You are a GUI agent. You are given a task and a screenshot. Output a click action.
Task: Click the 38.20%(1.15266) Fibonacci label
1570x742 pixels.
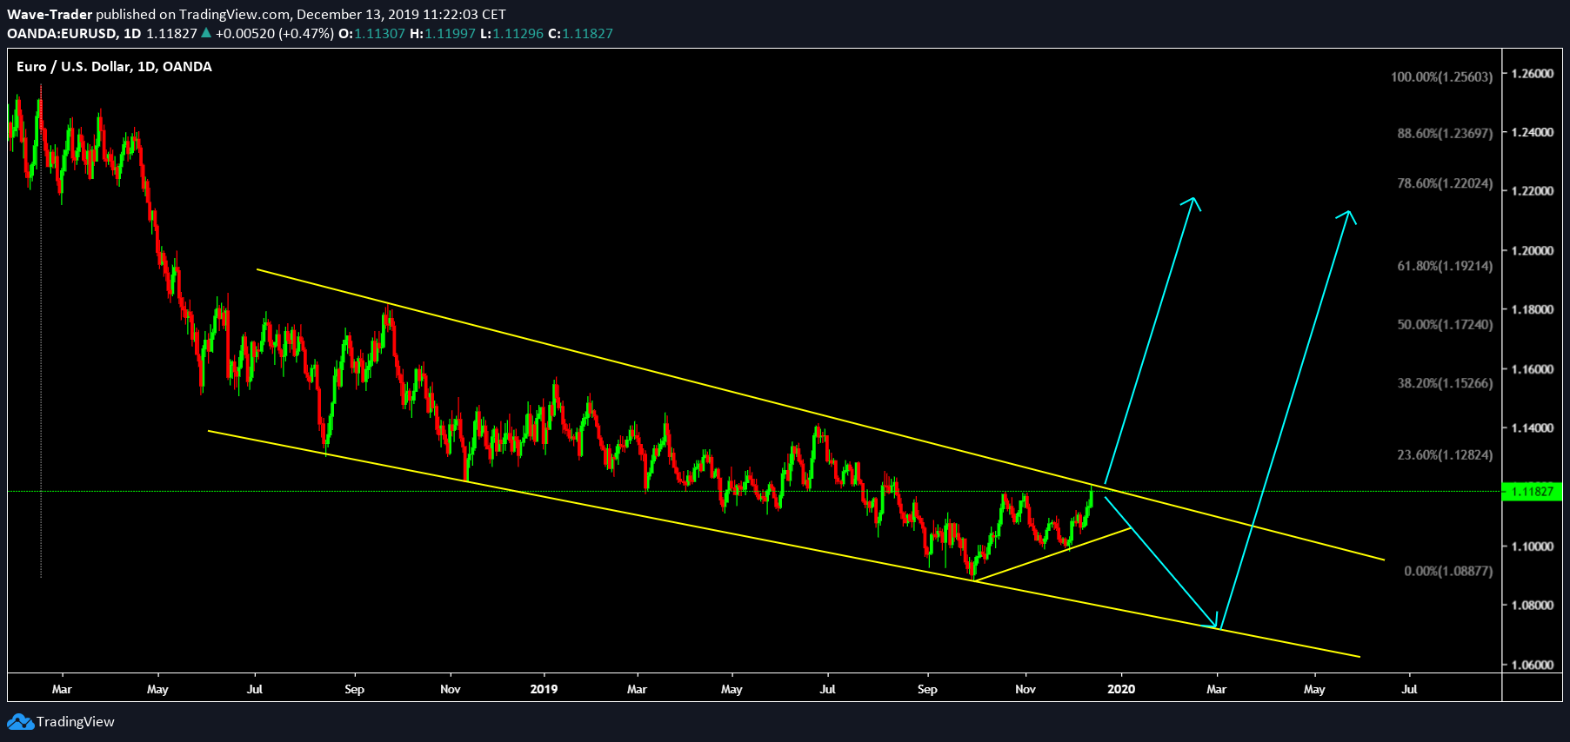coord(1445,382)
